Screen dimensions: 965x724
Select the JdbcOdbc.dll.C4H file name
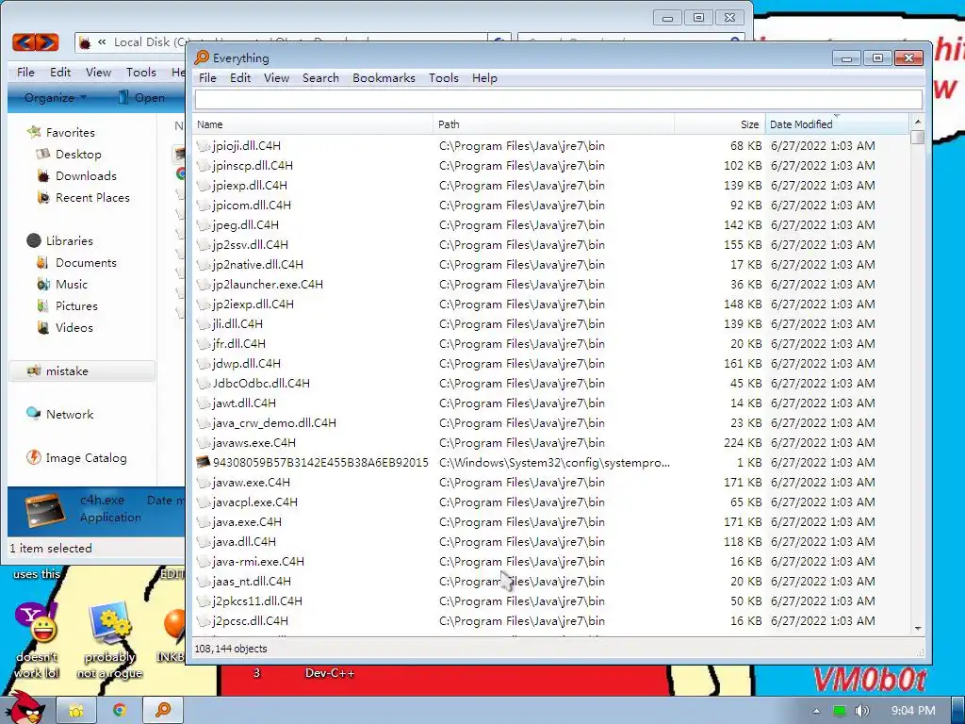pyautogui.click(x=261, y=383)
